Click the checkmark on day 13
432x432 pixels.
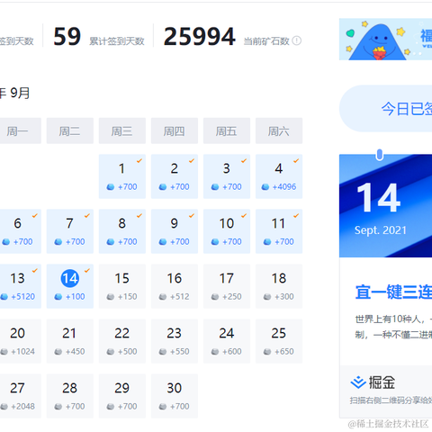[35, 271]
